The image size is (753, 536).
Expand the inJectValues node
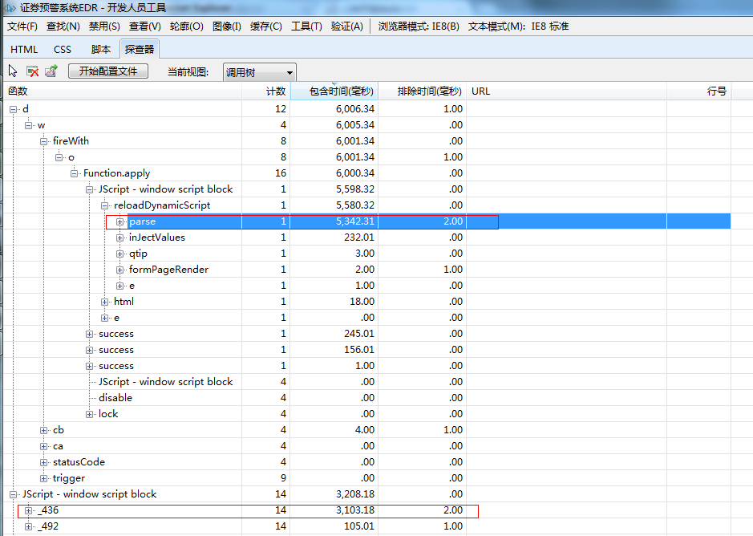point(120,238)
